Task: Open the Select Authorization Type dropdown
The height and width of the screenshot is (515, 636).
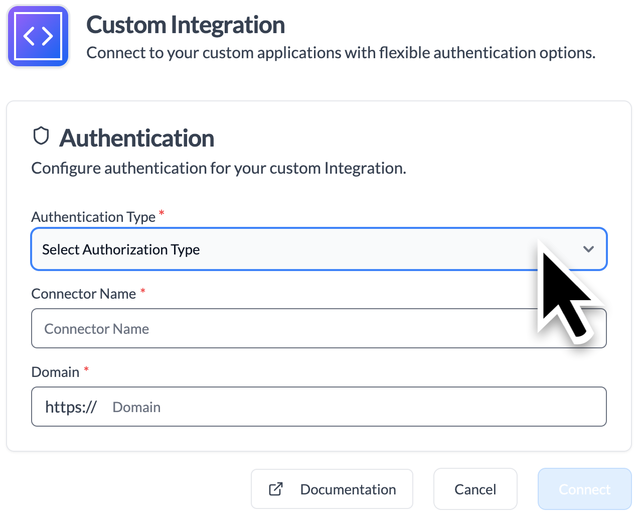Action: [x=281, y=249]
